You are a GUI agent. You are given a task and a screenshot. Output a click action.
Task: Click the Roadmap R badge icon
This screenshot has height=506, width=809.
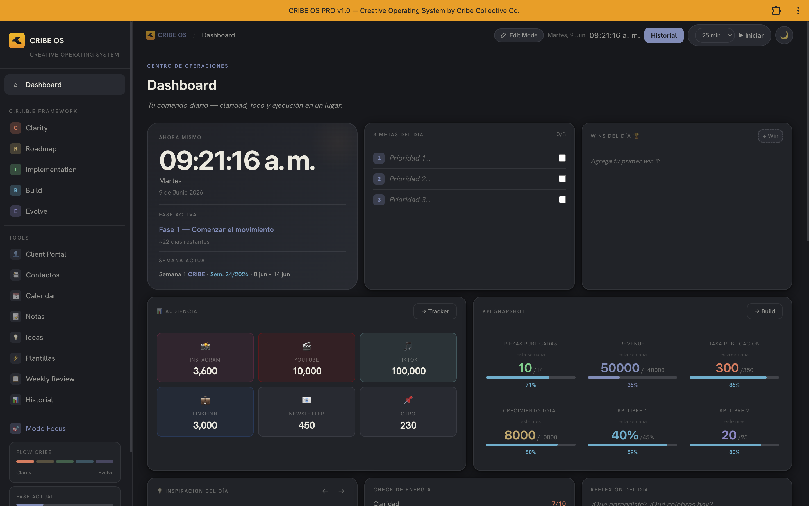[15, 149]
